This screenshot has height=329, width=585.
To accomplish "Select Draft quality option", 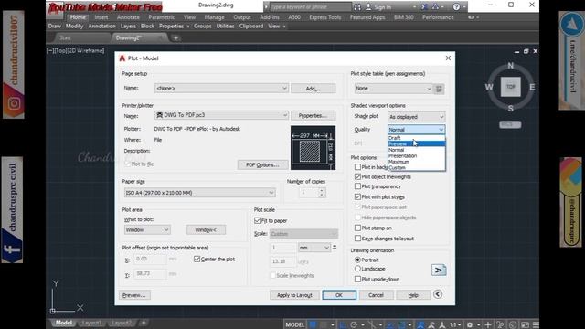I will [x=417, y=138].
